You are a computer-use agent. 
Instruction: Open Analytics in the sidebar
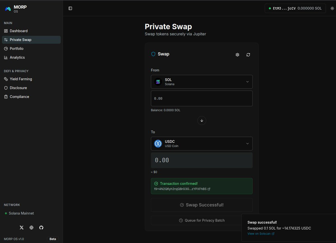31,57
